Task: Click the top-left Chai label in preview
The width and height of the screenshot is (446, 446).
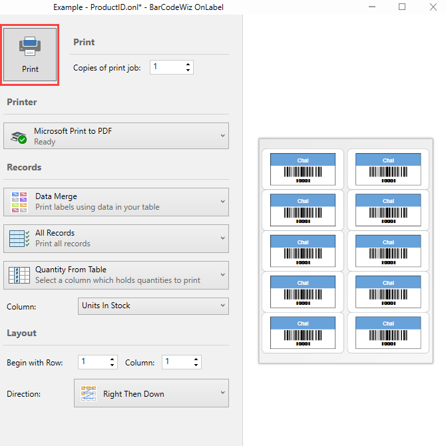Action: point(303,169)
